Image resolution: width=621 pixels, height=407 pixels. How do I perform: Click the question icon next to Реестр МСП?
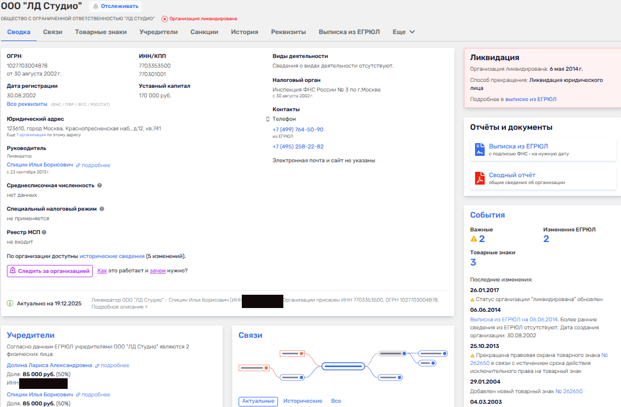click(x=44, y=232)
